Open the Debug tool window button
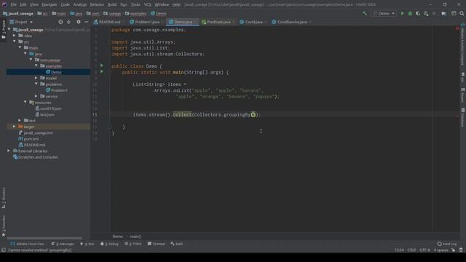The width and height of the screenshot is (466, 262). tap(109, 244)
